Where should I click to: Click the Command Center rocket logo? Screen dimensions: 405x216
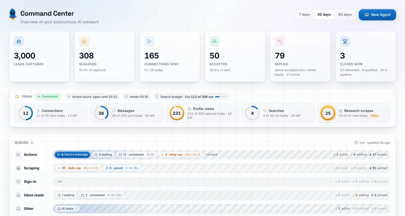pos(13,14)
